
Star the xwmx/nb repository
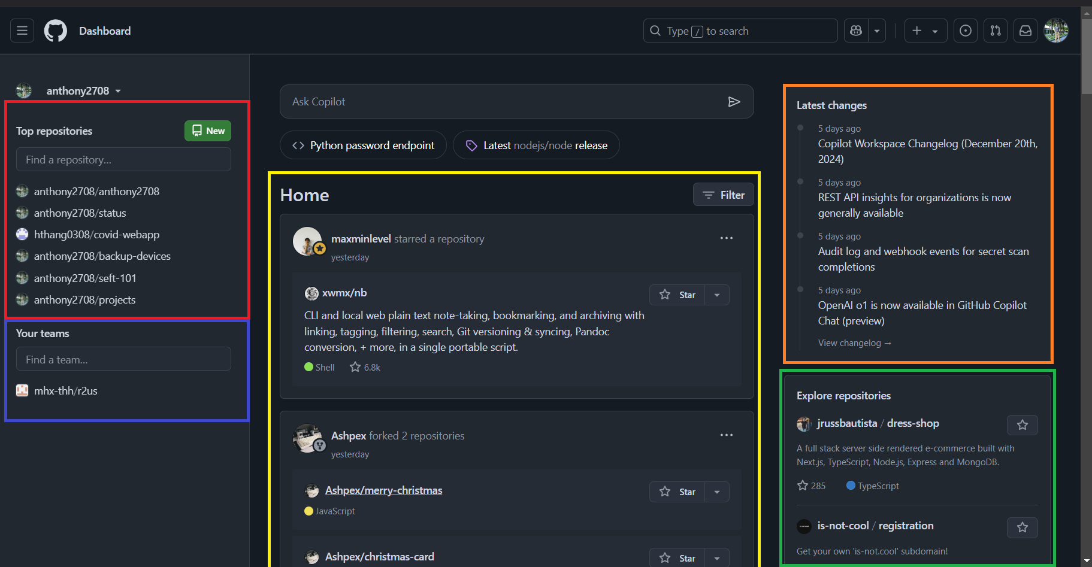(677, 295)
